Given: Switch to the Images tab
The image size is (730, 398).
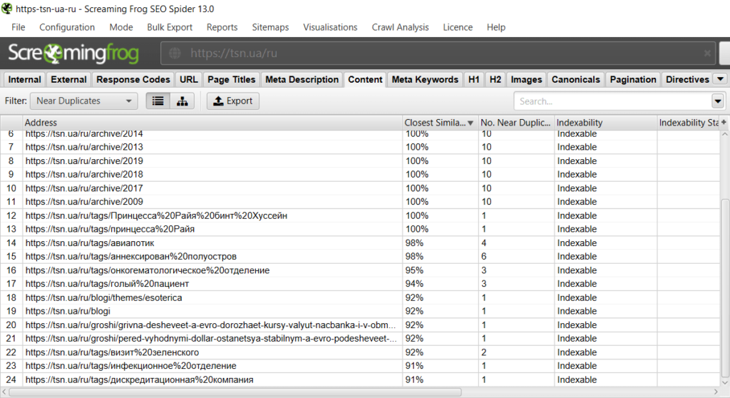Looking at the screenshot, I should point(526,79).
